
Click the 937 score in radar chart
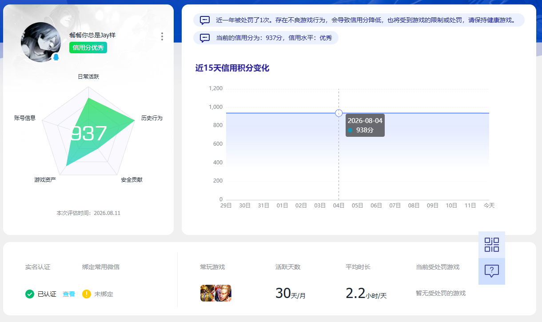(89, 134)
